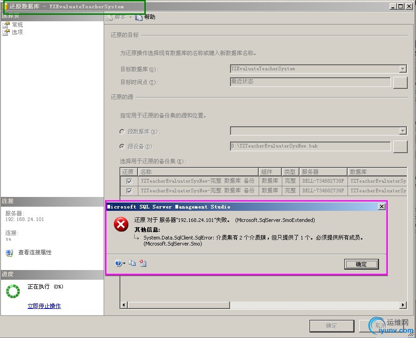Screen dimensions: 416x338
Task: Click 服务器 column header
Action: pyautogui.click(x=323, y=172)
